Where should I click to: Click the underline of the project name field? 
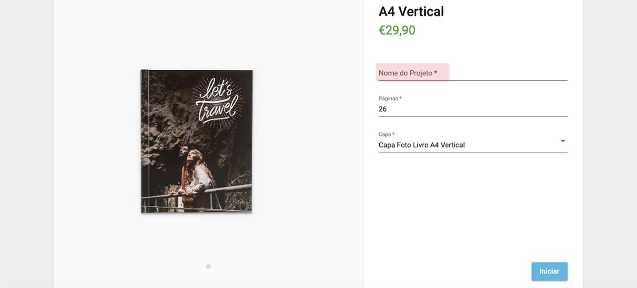(x=472, y=80)
